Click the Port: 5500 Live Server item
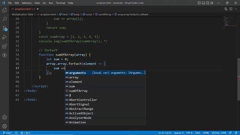Viewport: 240px width, 135px height. coord(219,133)
